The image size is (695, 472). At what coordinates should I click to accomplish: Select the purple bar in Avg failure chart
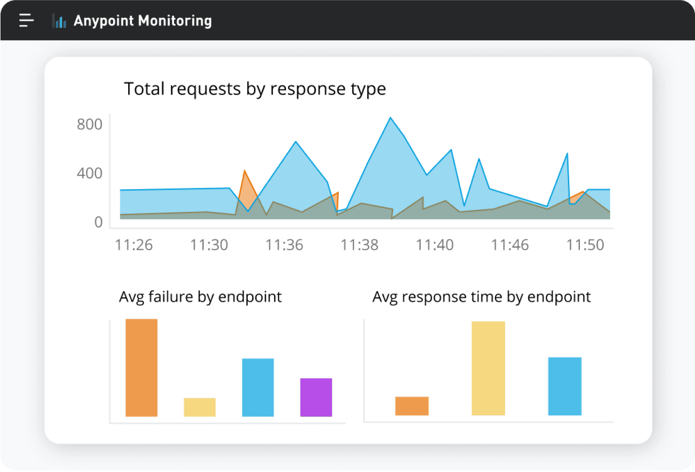coord(316,397)
